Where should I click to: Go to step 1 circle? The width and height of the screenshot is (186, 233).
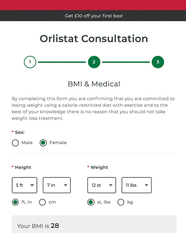click(30, 62)
